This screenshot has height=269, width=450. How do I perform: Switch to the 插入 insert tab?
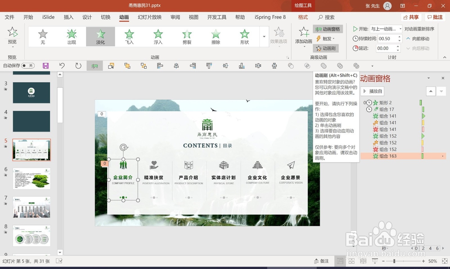(x=68, y=17)
